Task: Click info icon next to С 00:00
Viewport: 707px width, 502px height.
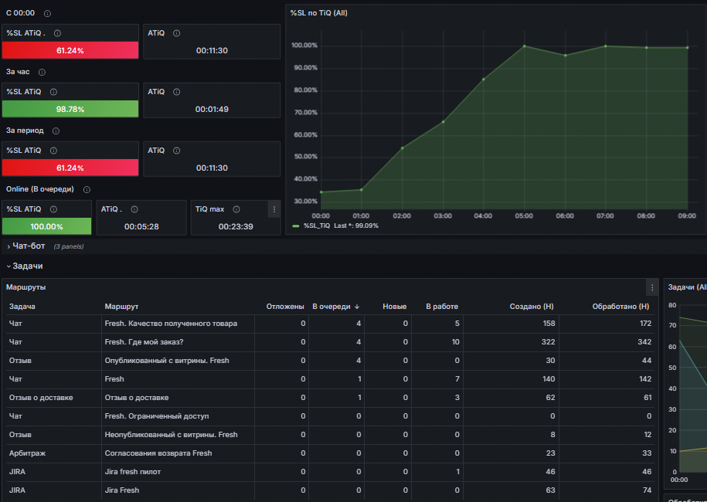Action: click(47, 14)
